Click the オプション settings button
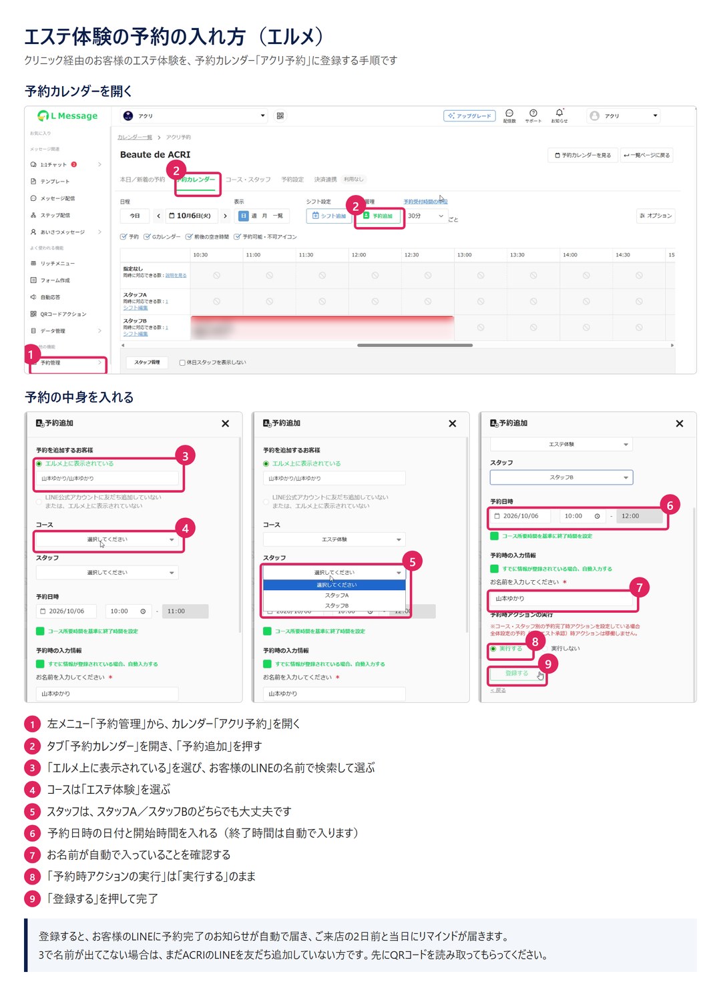This screenshot has height=996, width=721. (656, 216)
